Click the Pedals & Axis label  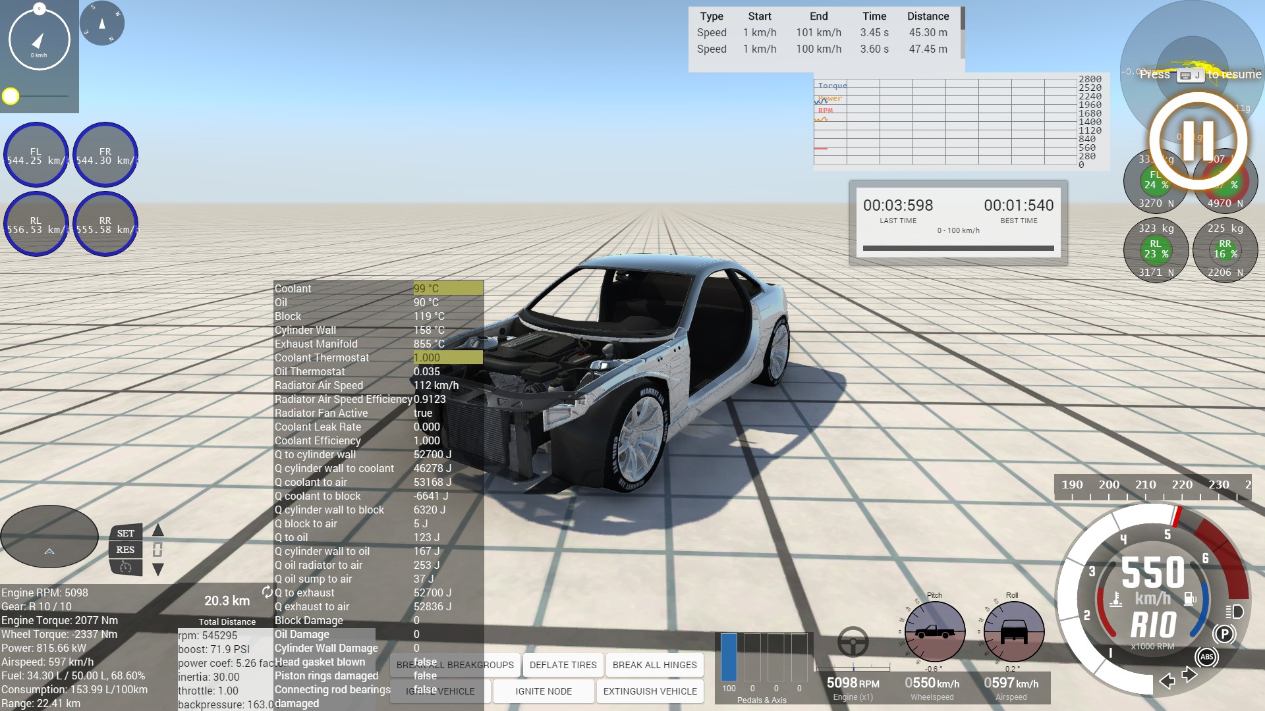[762, 700]
